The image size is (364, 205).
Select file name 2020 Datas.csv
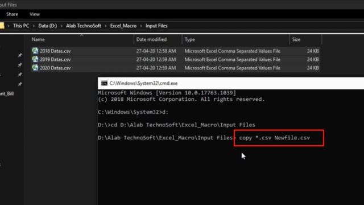[55, 68]
